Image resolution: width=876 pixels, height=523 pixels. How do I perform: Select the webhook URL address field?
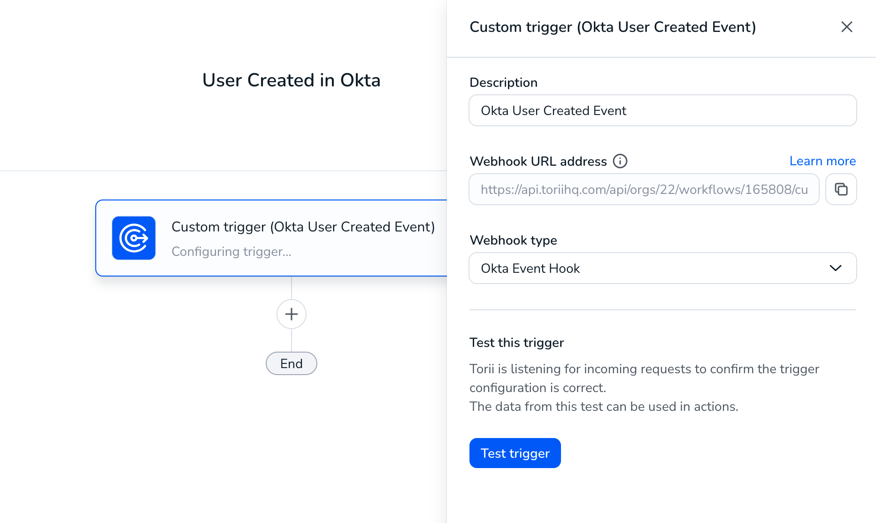click(x=644, y=189)
